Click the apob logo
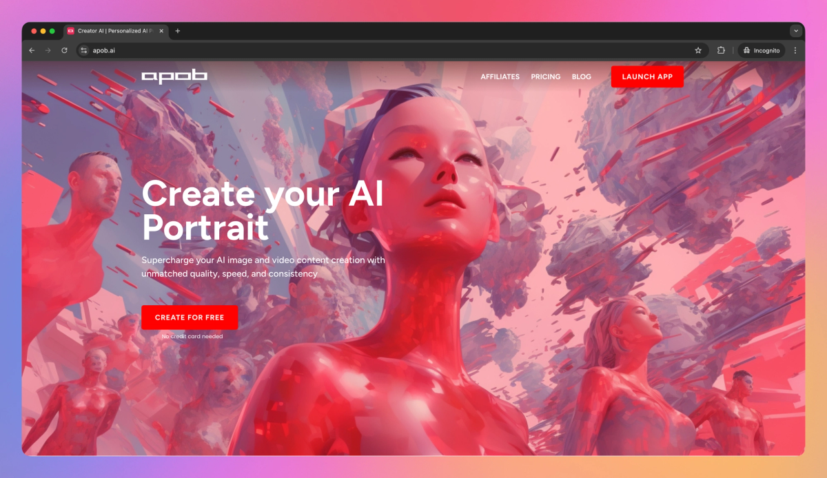Viewport: 827px width, 478px height. click(174, 76)
